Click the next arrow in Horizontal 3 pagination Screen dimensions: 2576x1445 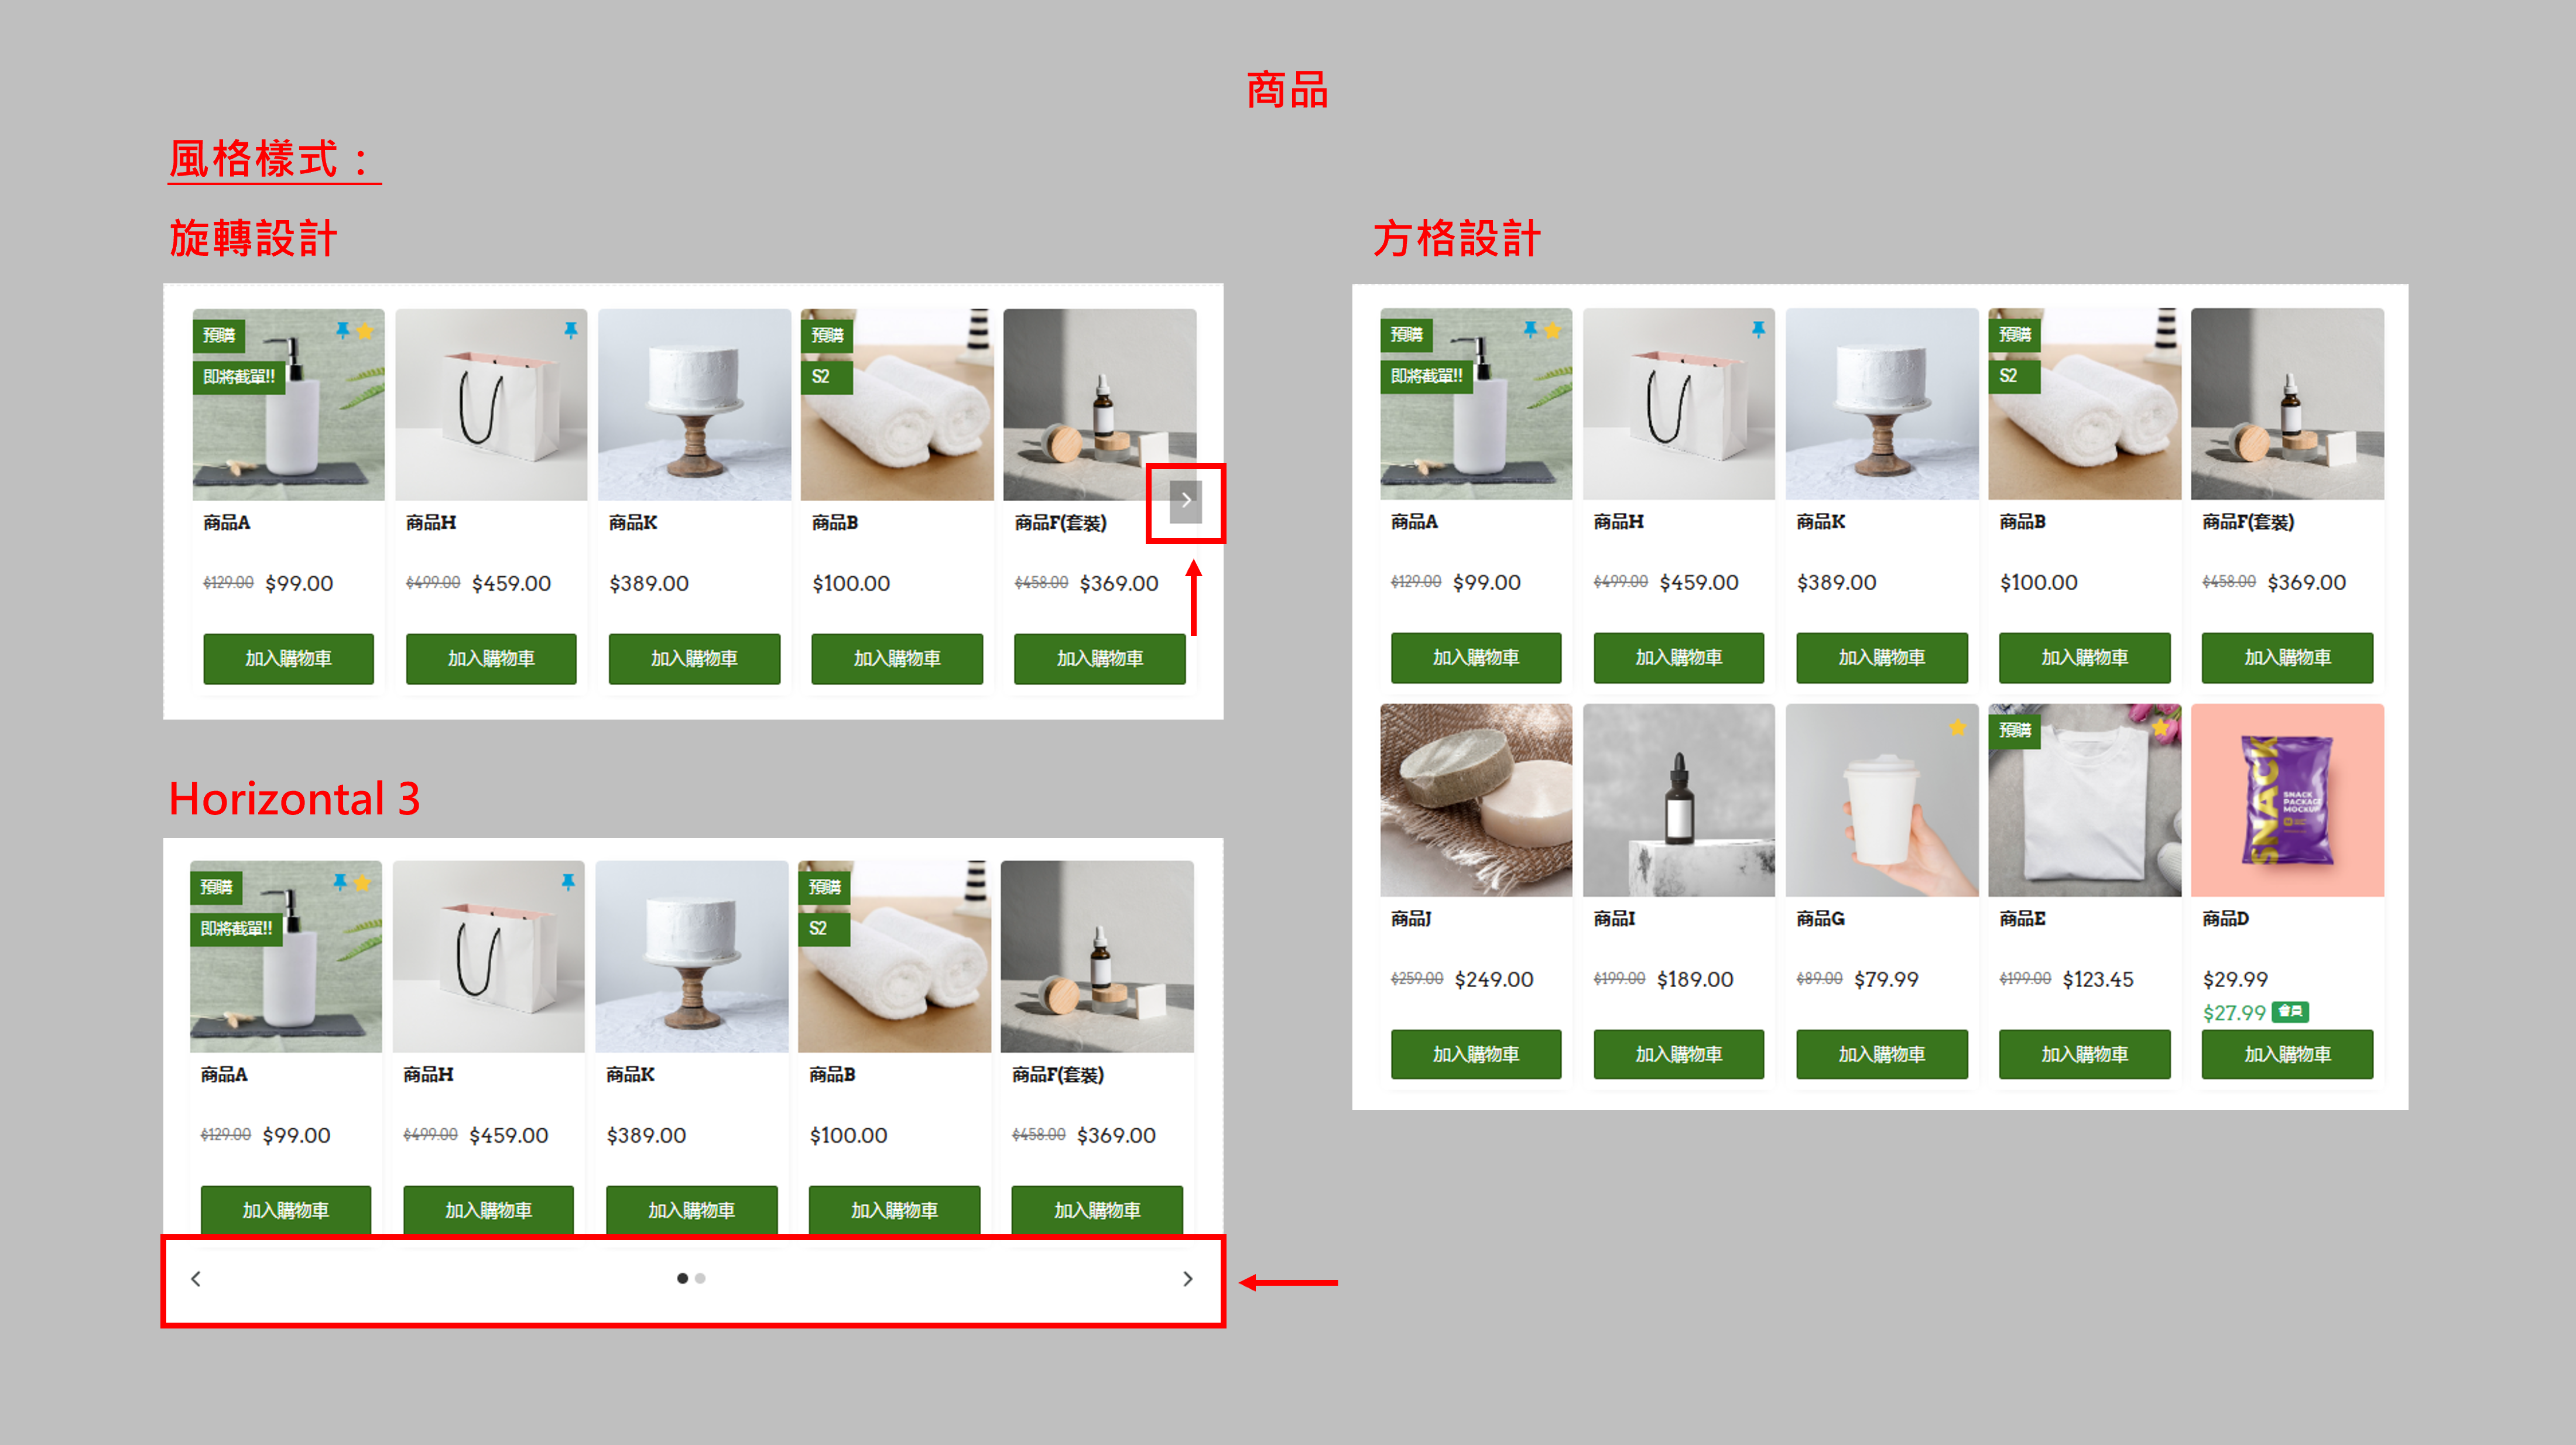[x=1188, y=1279]
